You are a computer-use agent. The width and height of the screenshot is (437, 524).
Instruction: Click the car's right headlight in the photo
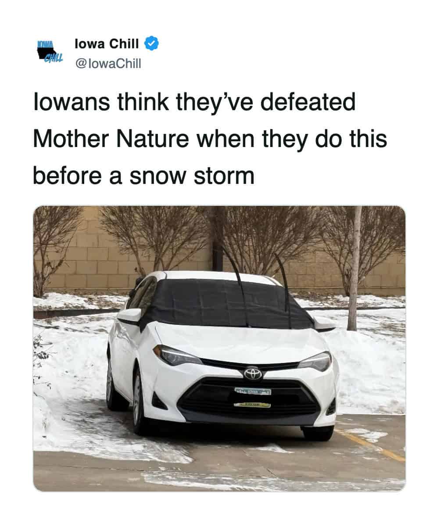pyautogui.click(x=316, y=362)
